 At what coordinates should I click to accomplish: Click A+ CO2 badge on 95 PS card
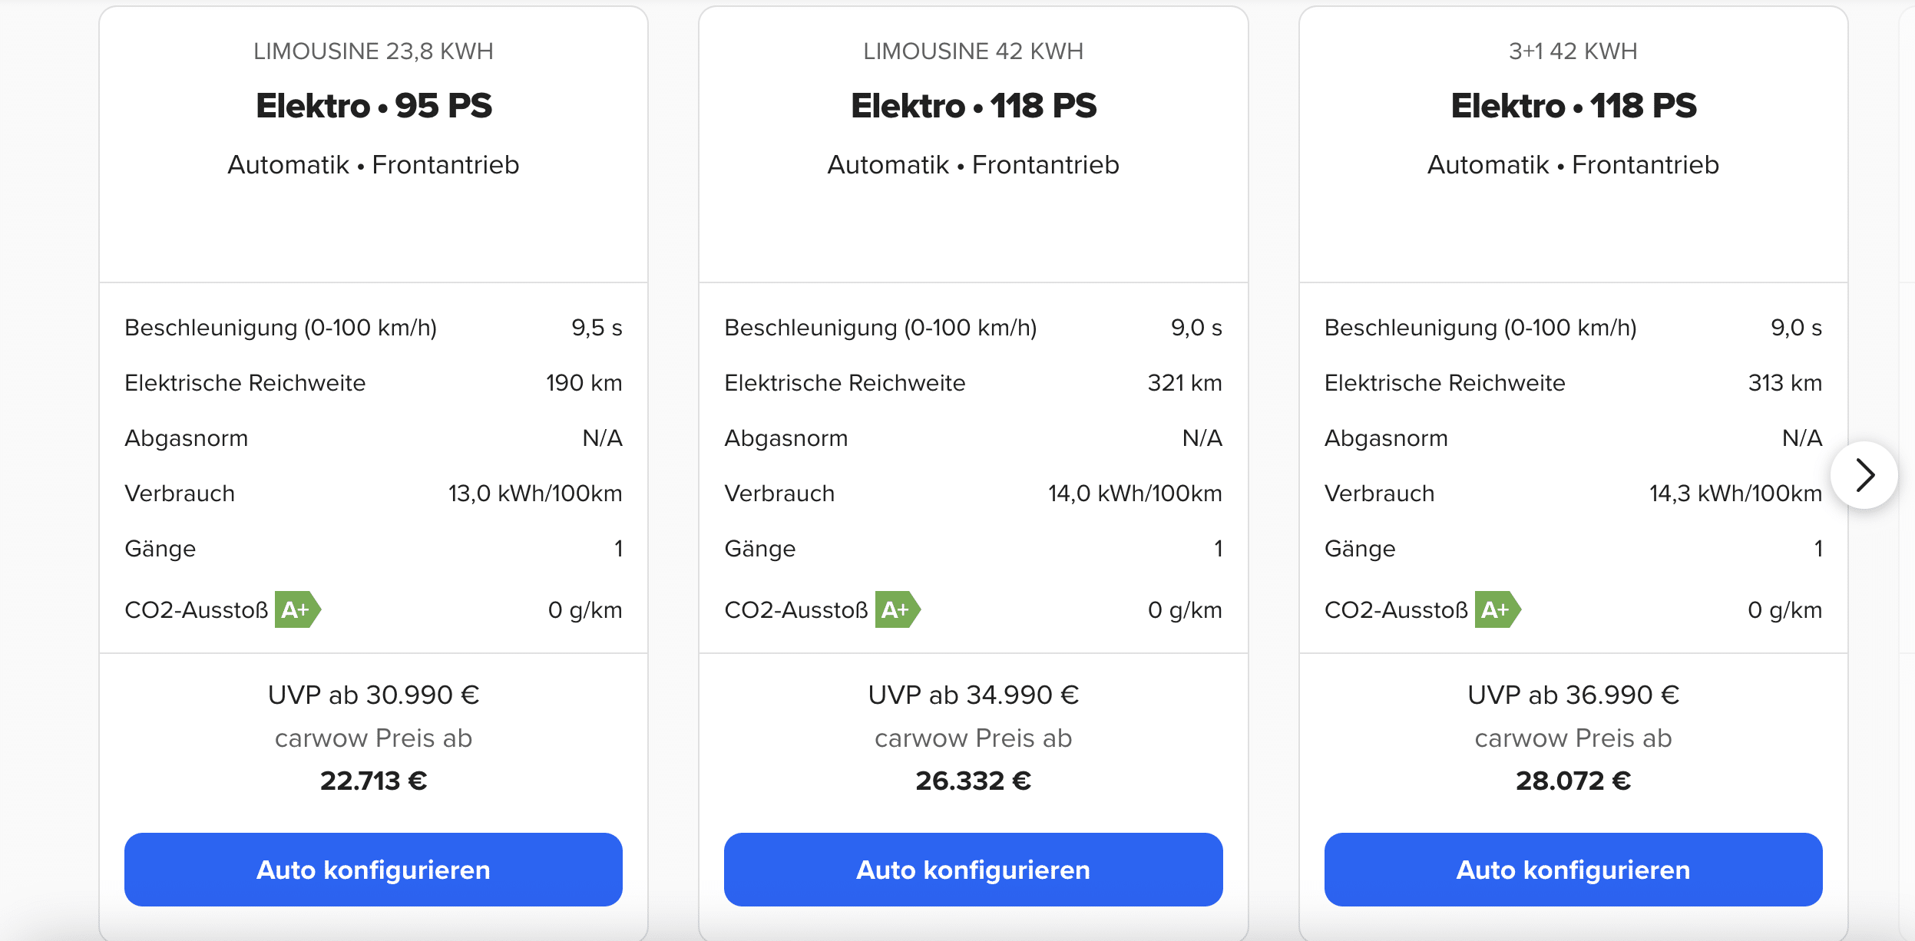coord(298,609)
